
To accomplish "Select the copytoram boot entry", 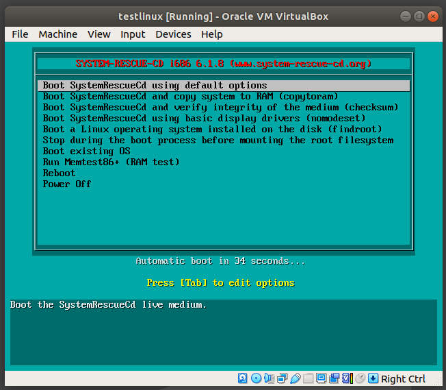I will click(224, 97).
